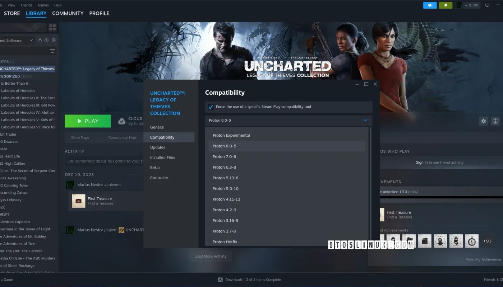Open View My Achievements link
Viewport: 503px width, 287px height.
[x=484, y=259]
